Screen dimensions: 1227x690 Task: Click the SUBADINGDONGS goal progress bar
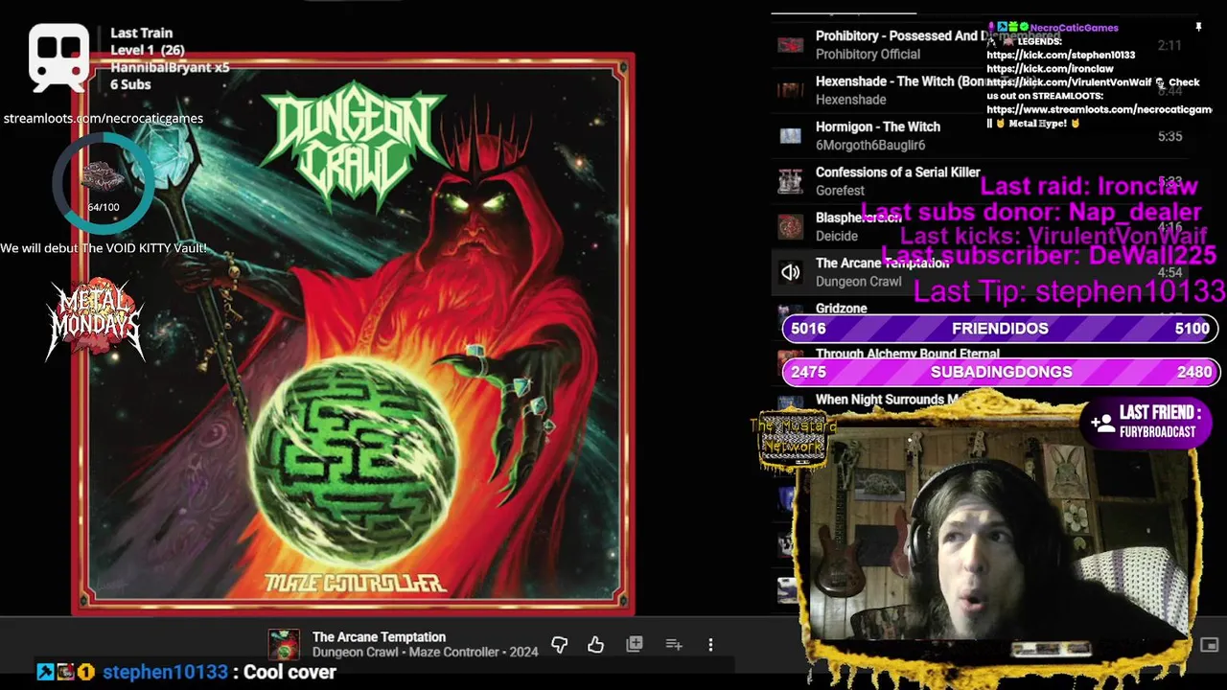coord(1000,372)
